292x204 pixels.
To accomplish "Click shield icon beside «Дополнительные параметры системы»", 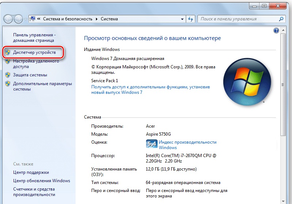I will [7, 84].
